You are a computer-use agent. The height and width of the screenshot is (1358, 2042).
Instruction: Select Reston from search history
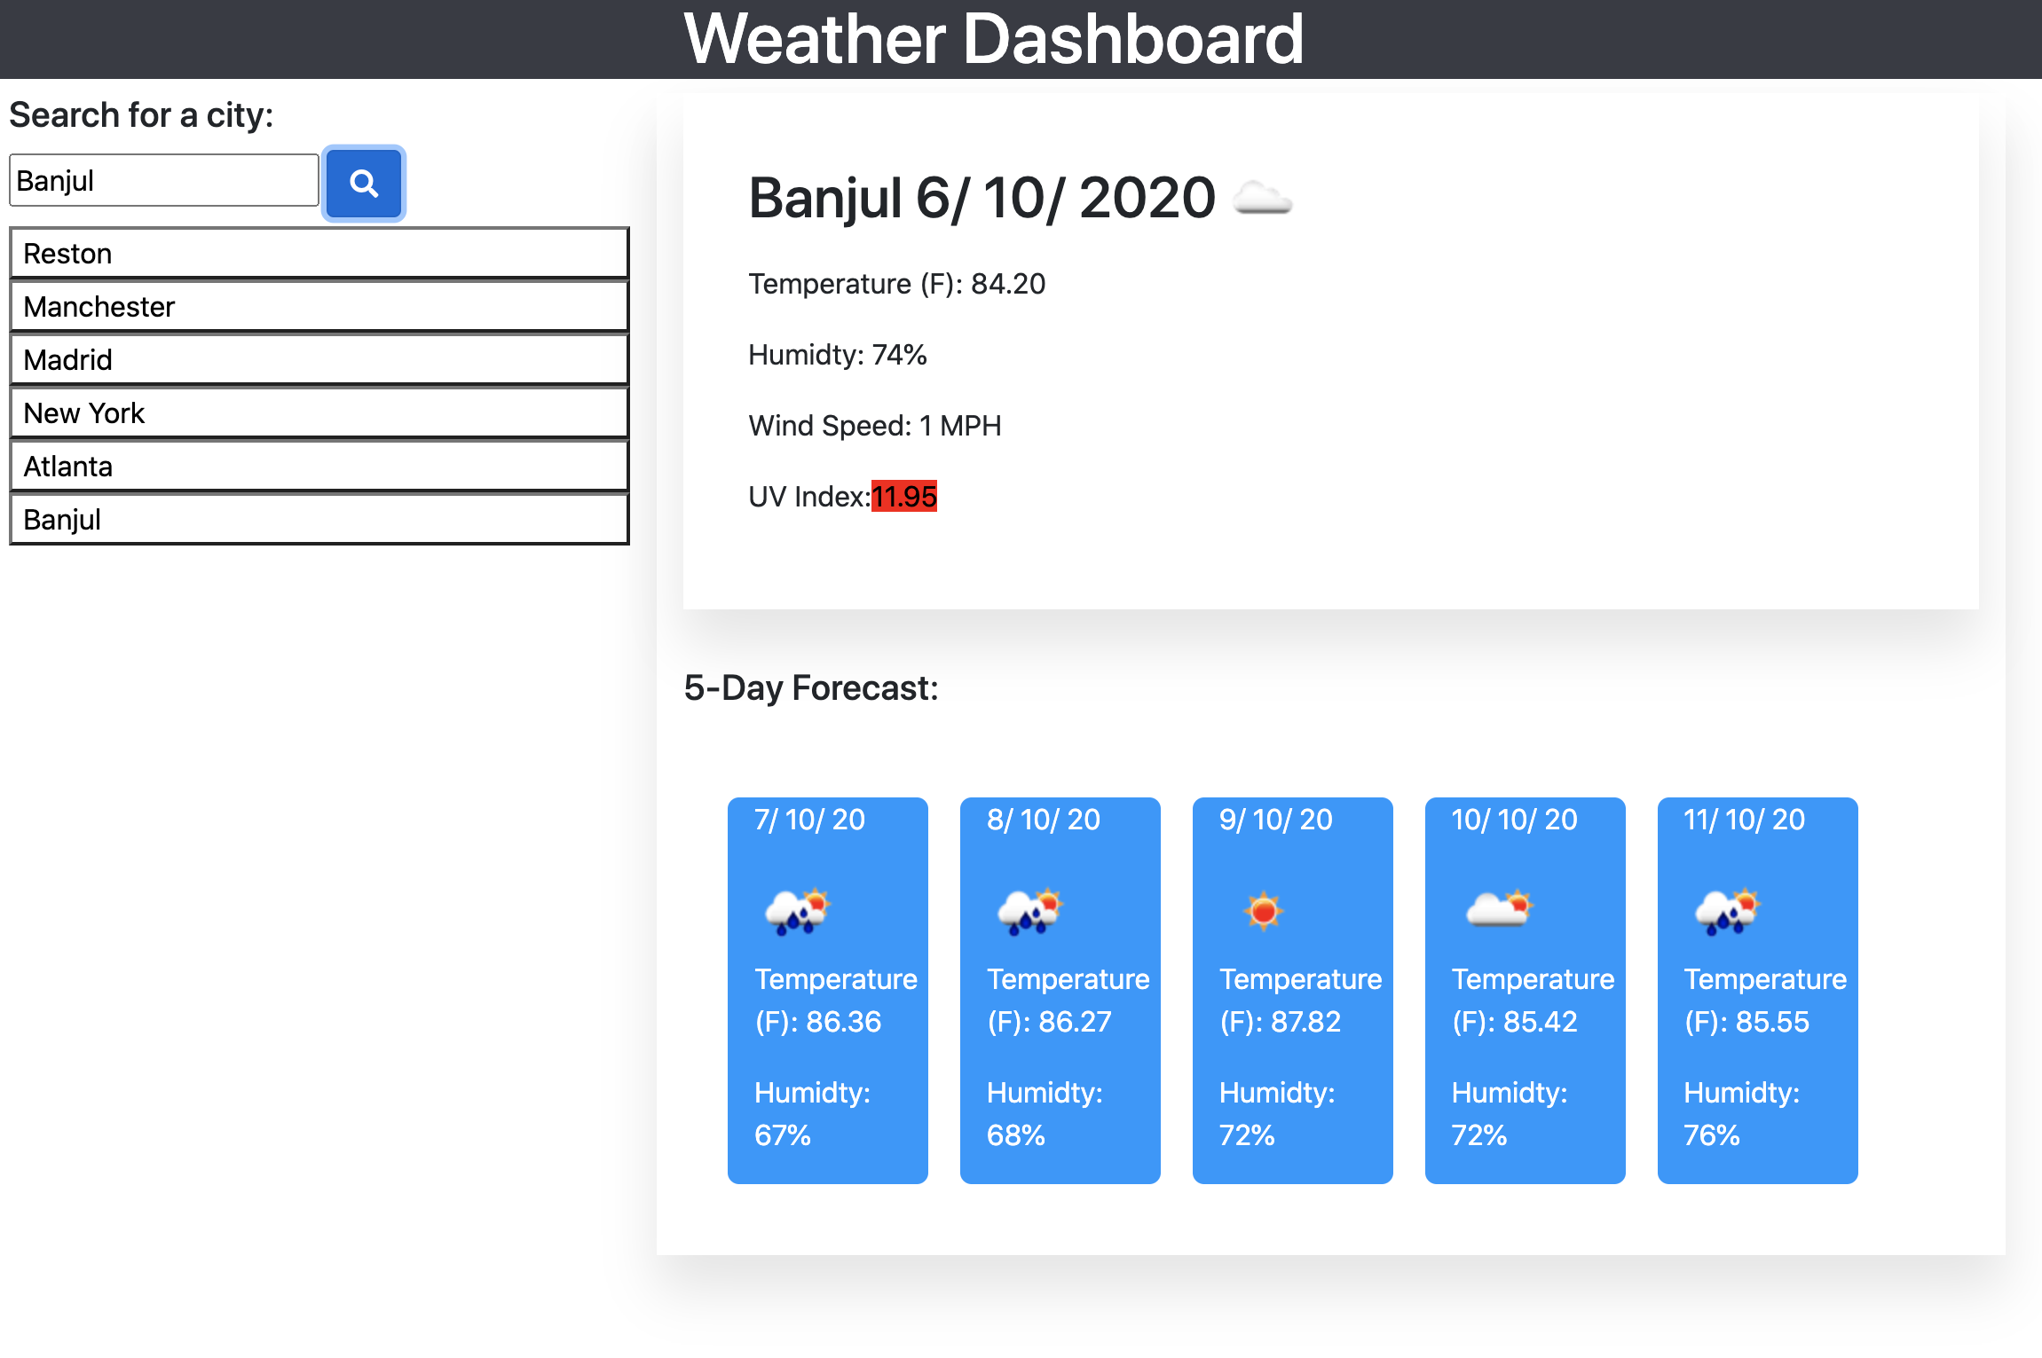pos(319,253)
